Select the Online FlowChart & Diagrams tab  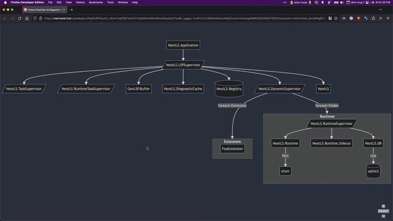click(x=44, y=10)
